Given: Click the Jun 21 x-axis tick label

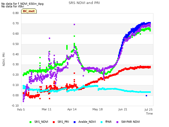Looking at the screenshot, I should 123,109.
